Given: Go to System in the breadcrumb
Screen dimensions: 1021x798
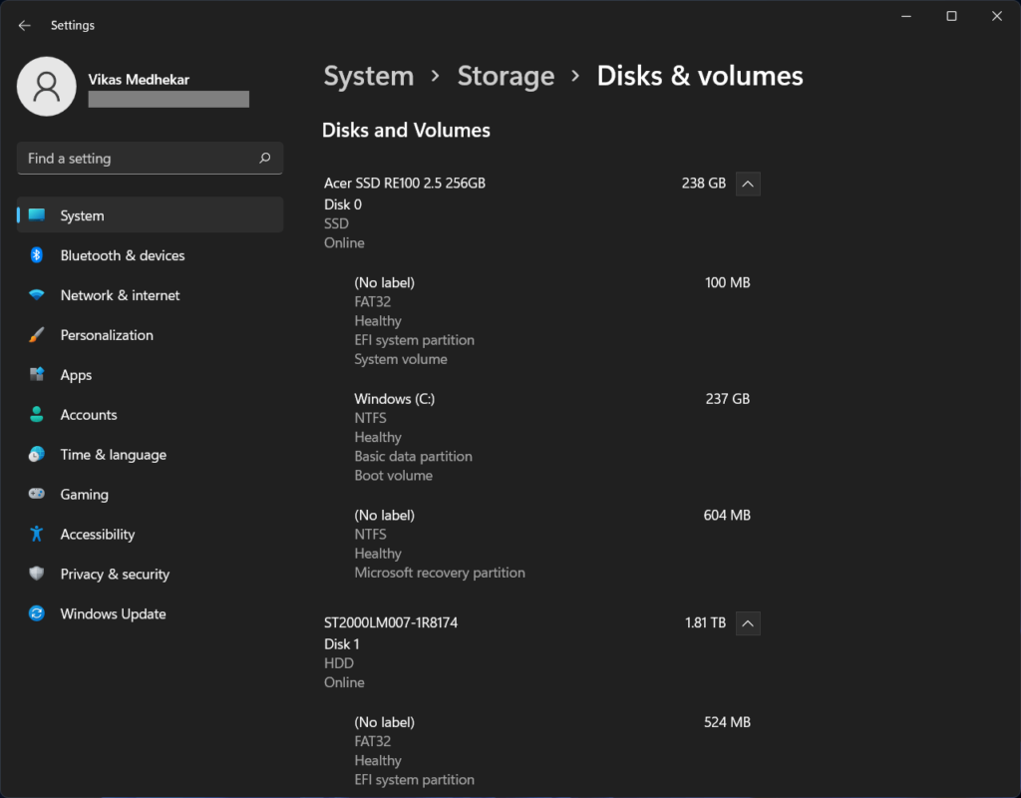Looking at the screenshot, I should [369, 76].
